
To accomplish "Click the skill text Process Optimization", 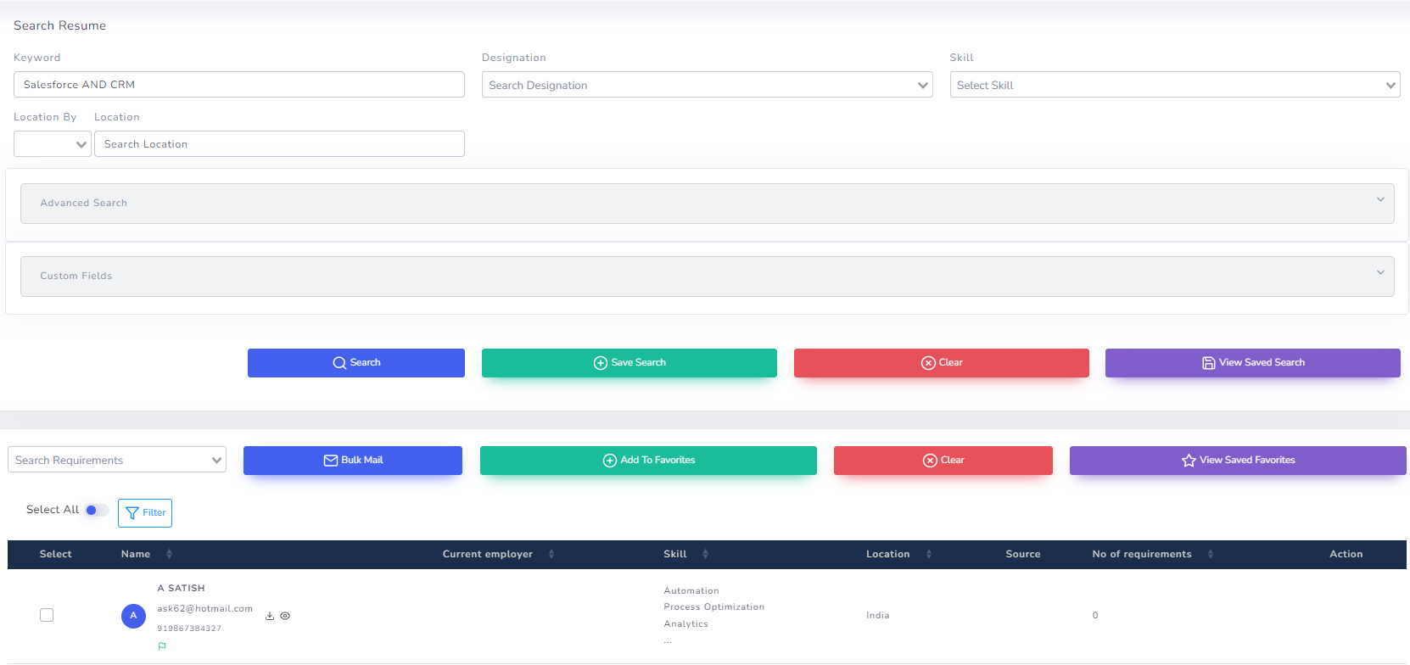I will click(x=714, y=607).
